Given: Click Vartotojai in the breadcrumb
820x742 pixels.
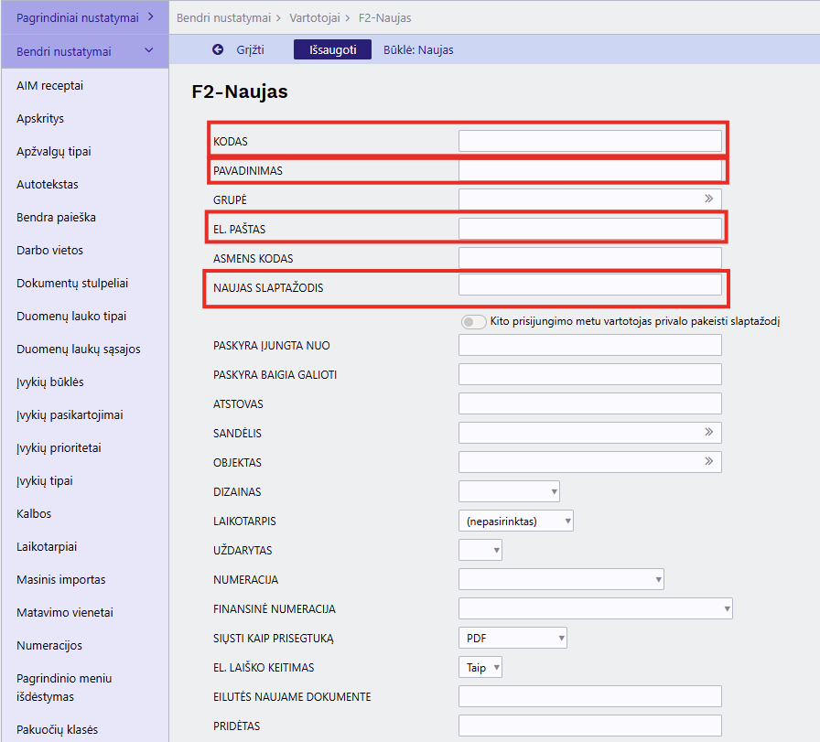Looking at the screenshot, I should pyautogui.click(x=315, y=17).
